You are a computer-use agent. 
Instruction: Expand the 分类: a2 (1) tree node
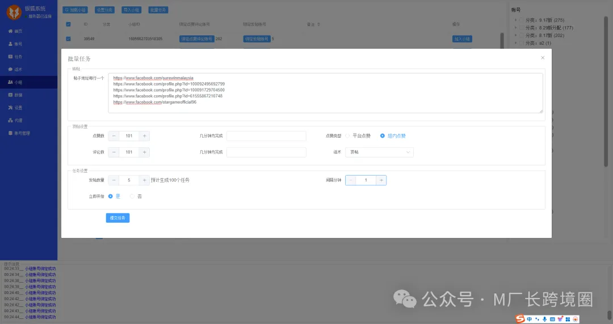click(x=515, y=43)
